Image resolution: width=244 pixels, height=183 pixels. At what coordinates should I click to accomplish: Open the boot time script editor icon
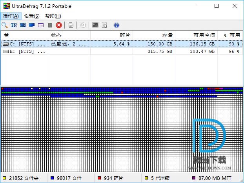click(104, 25)
